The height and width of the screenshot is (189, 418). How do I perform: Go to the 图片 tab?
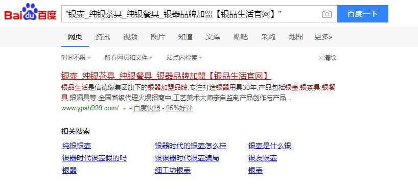coord(158,37)
